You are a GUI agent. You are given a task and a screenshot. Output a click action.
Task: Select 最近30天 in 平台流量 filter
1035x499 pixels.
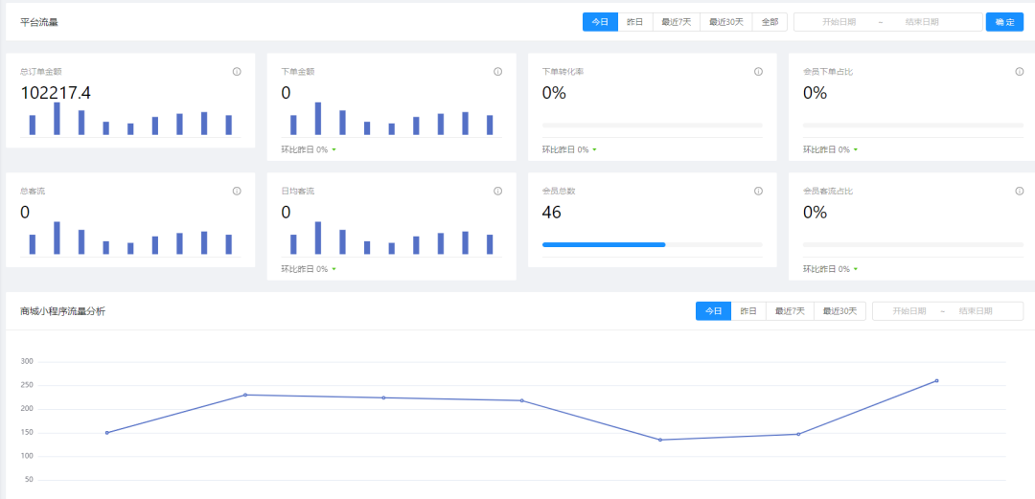pos(726,22)
